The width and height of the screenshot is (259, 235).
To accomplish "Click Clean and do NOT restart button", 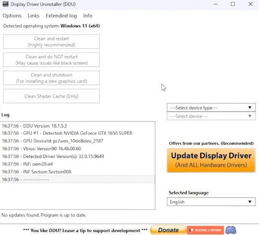I will tap(52, 60).
